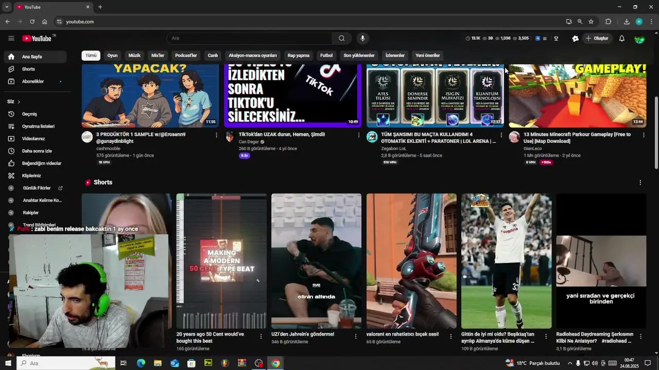Screen dimensions: 659x370
Task: Click the Oluştur create button
Action: (x=597, y=38)
